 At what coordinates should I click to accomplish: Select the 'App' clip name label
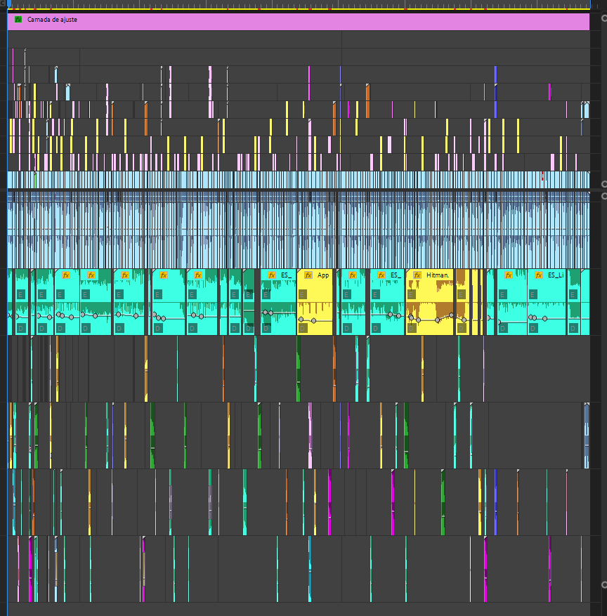click(323, 275)
